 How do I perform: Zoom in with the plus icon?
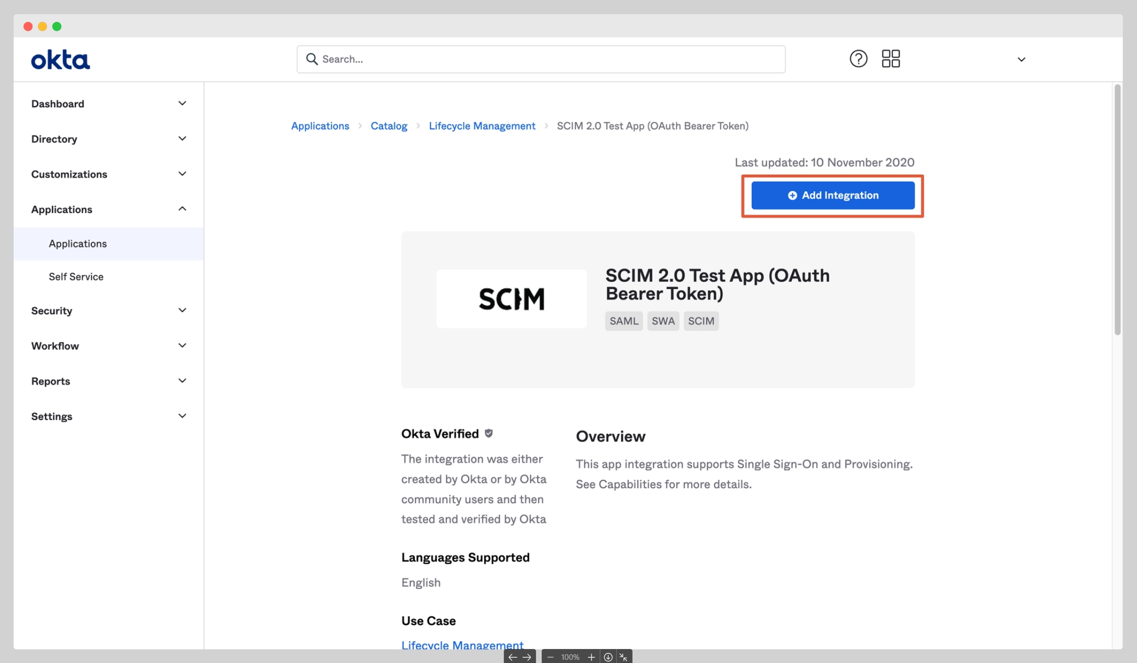pos(591,657)
